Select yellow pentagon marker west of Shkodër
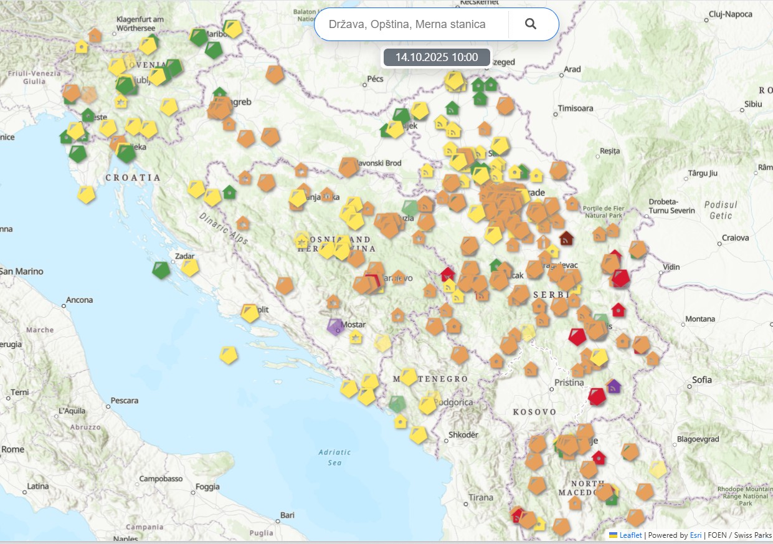The width and height of the screenshot is (773, 544). coord(419,435)
